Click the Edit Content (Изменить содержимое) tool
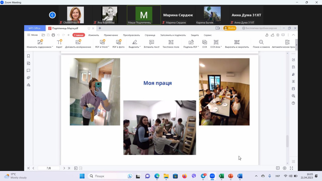Screen dimensions: 322x181 coord(39,44)
